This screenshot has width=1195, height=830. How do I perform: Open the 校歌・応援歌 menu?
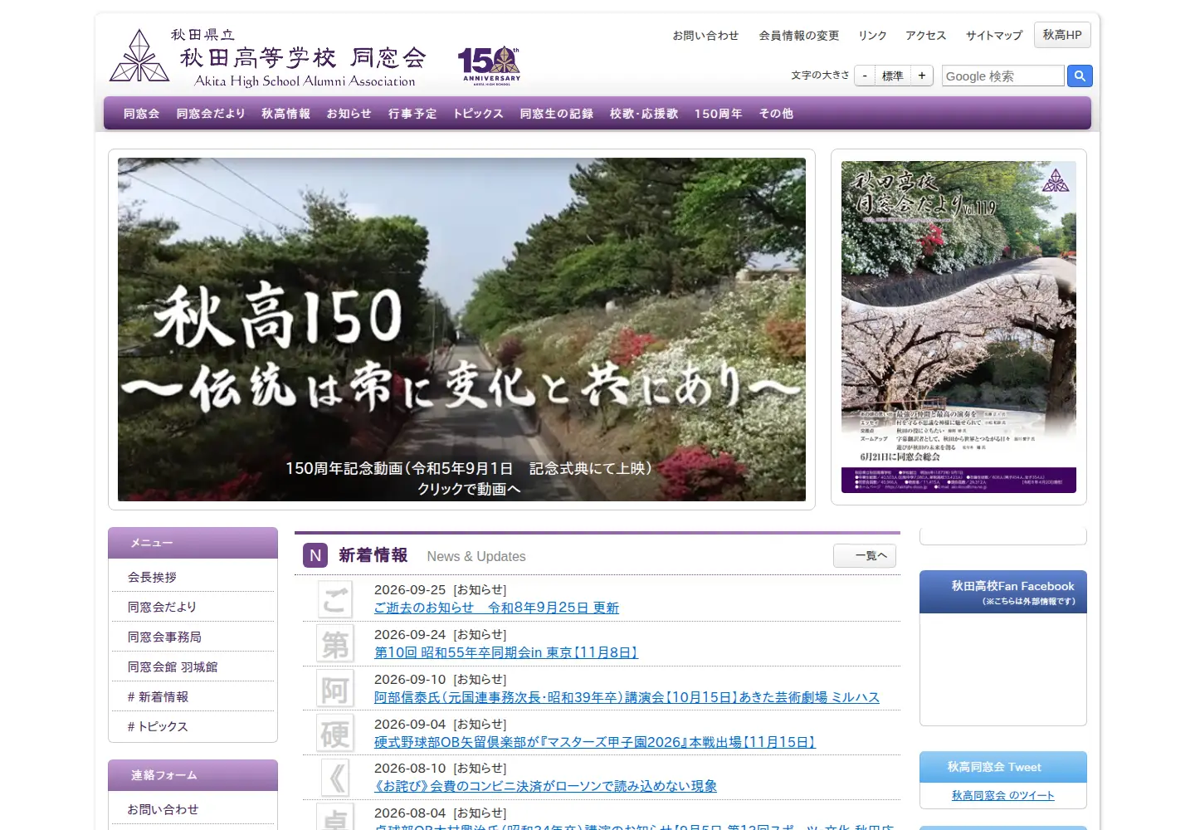pyautogui.click(x=644, y=114)
